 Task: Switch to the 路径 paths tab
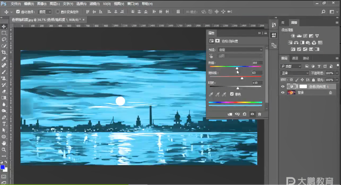point(306,58)
